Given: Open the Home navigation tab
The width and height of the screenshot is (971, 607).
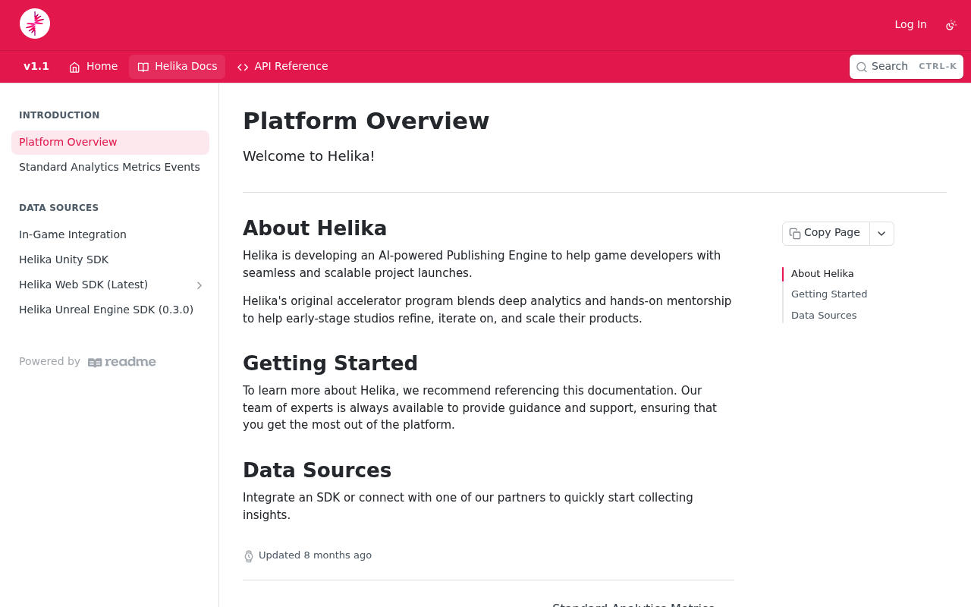Looking at the screenshot, I should pos(93,67).
